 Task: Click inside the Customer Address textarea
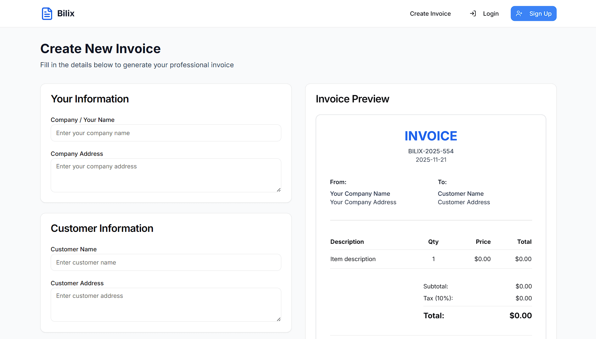coord(166,304)
